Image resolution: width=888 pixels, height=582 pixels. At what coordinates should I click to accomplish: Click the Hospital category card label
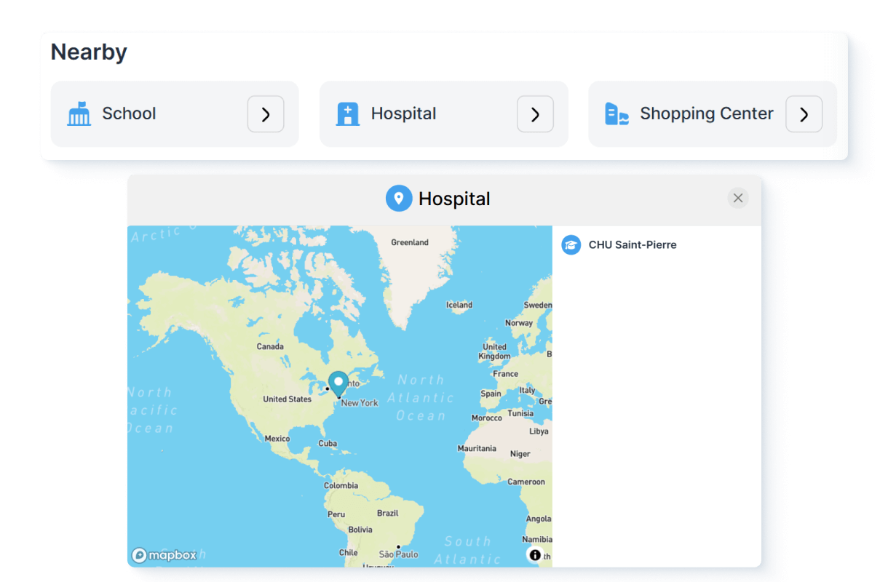[403, 113]
